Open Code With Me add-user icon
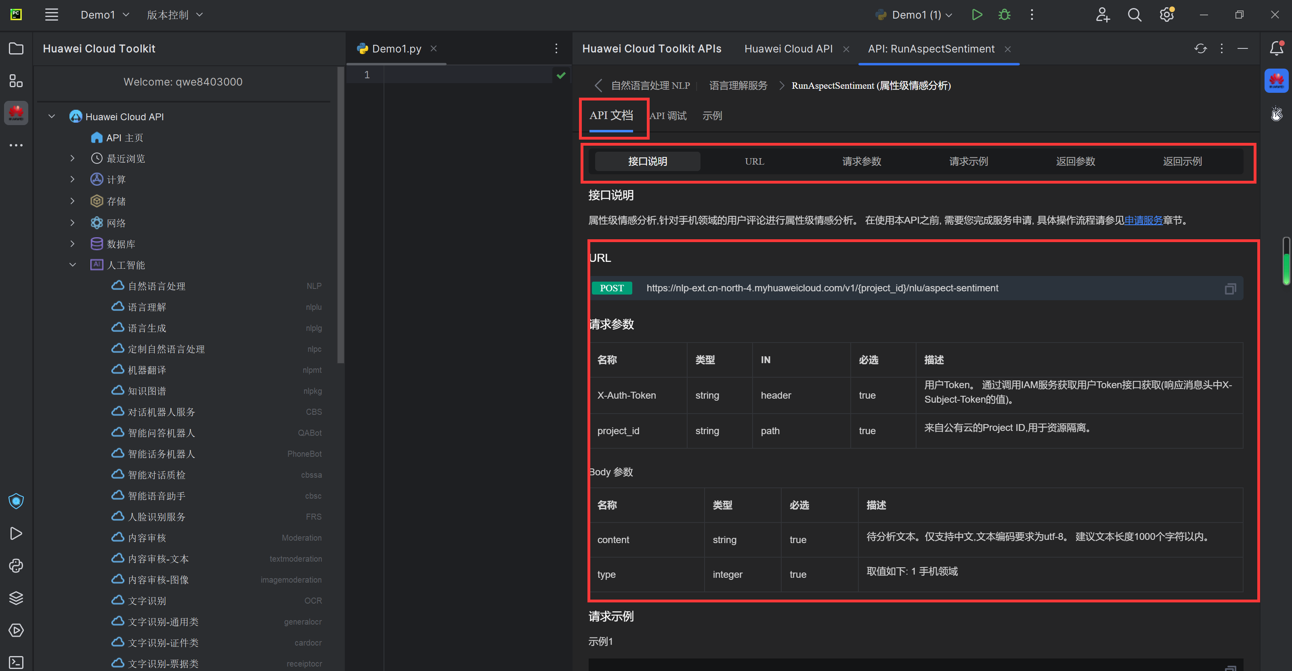Image resolution: width=1292 pixels, height=671 pixels. click(x=1102, y=15)
